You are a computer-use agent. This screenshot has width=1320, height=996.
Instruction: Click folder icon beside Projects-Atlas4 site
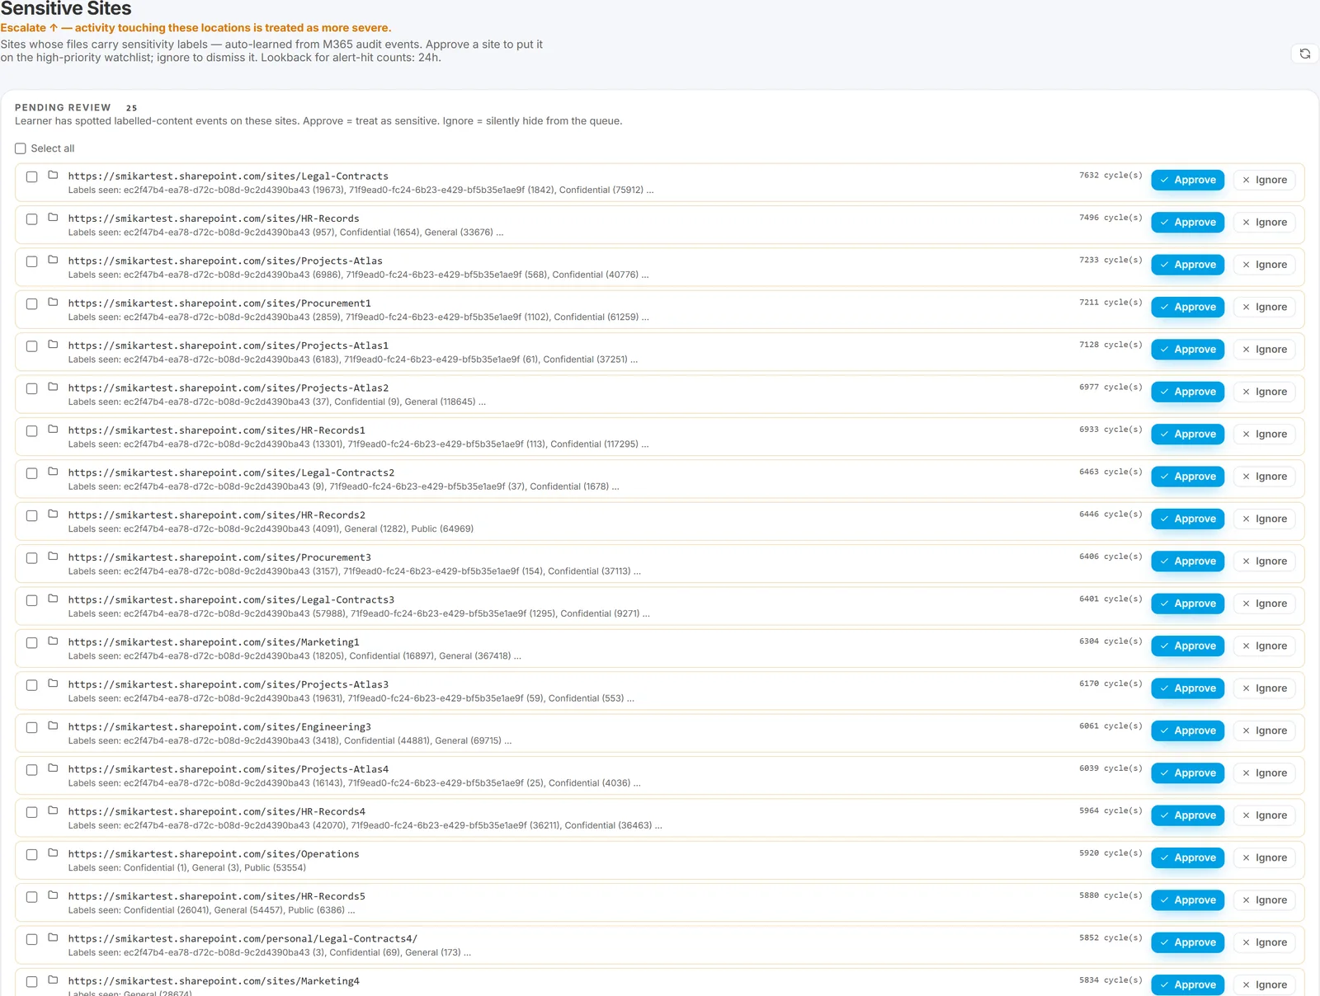[53, 768]
